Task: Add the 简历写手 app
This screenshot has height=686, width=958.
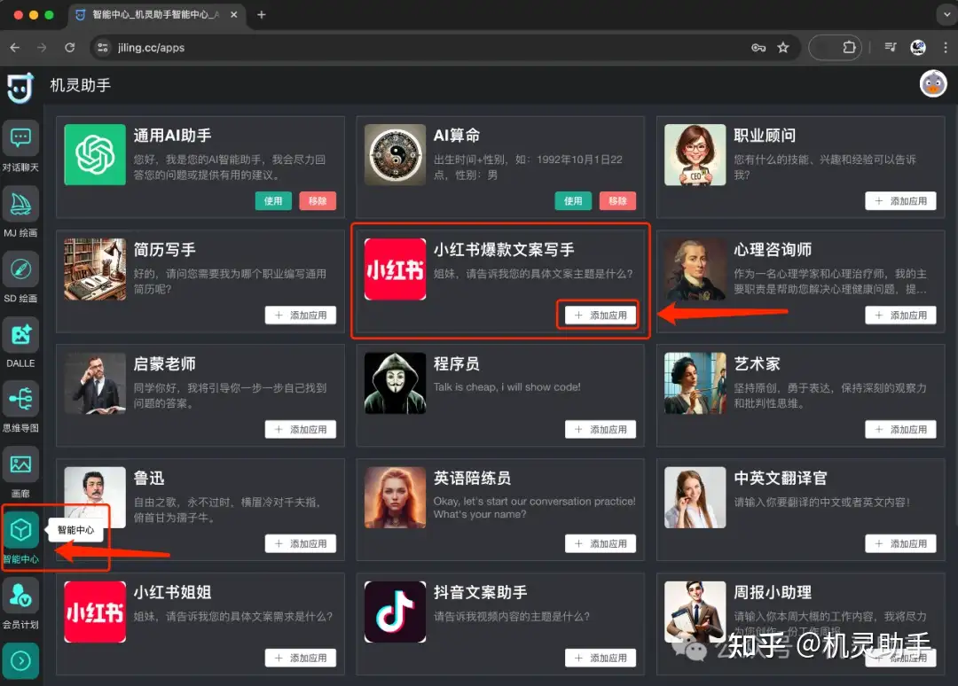Action: (301, 315)
